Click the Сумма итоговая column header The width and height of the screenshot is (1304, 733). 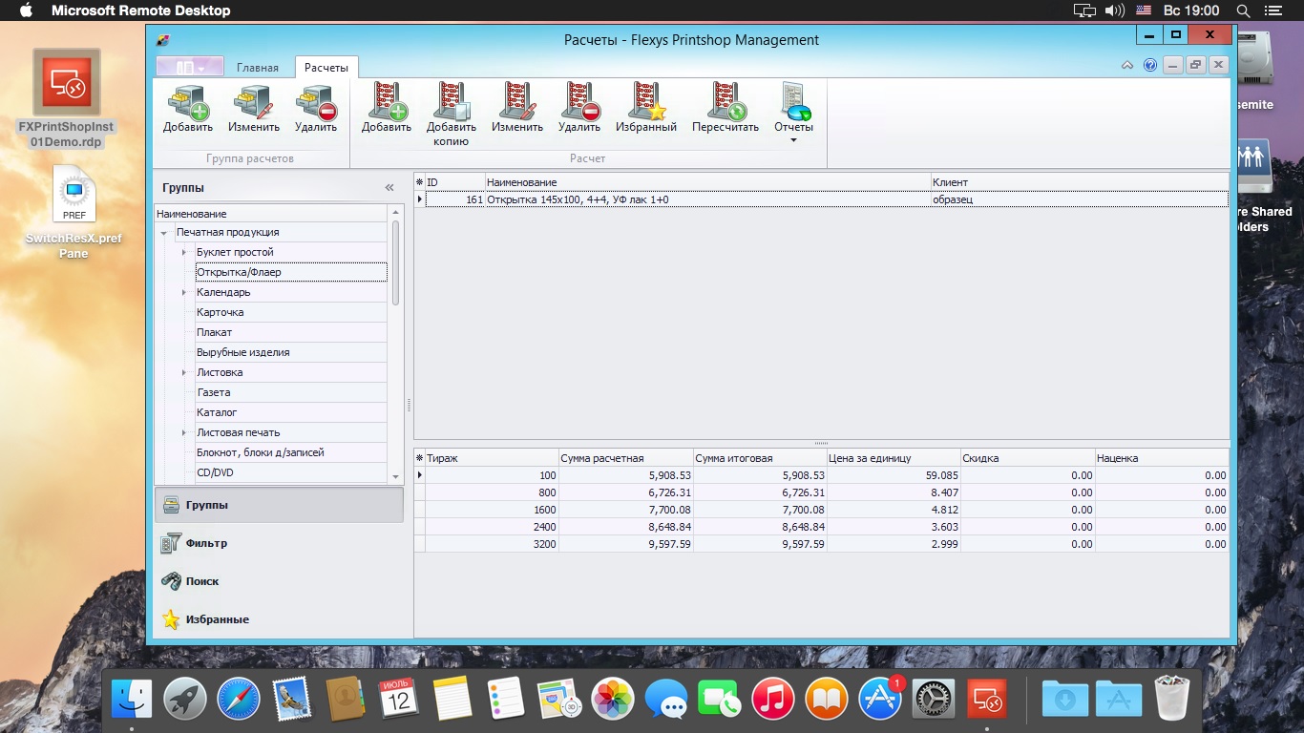coord(760,458)
